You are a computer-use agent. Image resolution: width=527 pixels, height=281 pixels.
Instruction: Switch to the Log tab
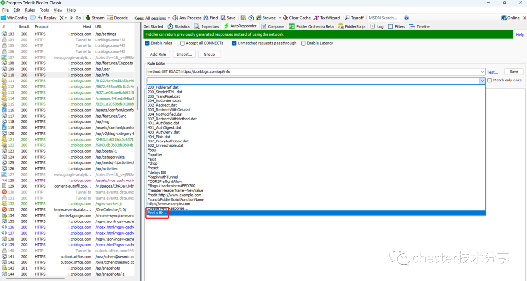(377, 26)
